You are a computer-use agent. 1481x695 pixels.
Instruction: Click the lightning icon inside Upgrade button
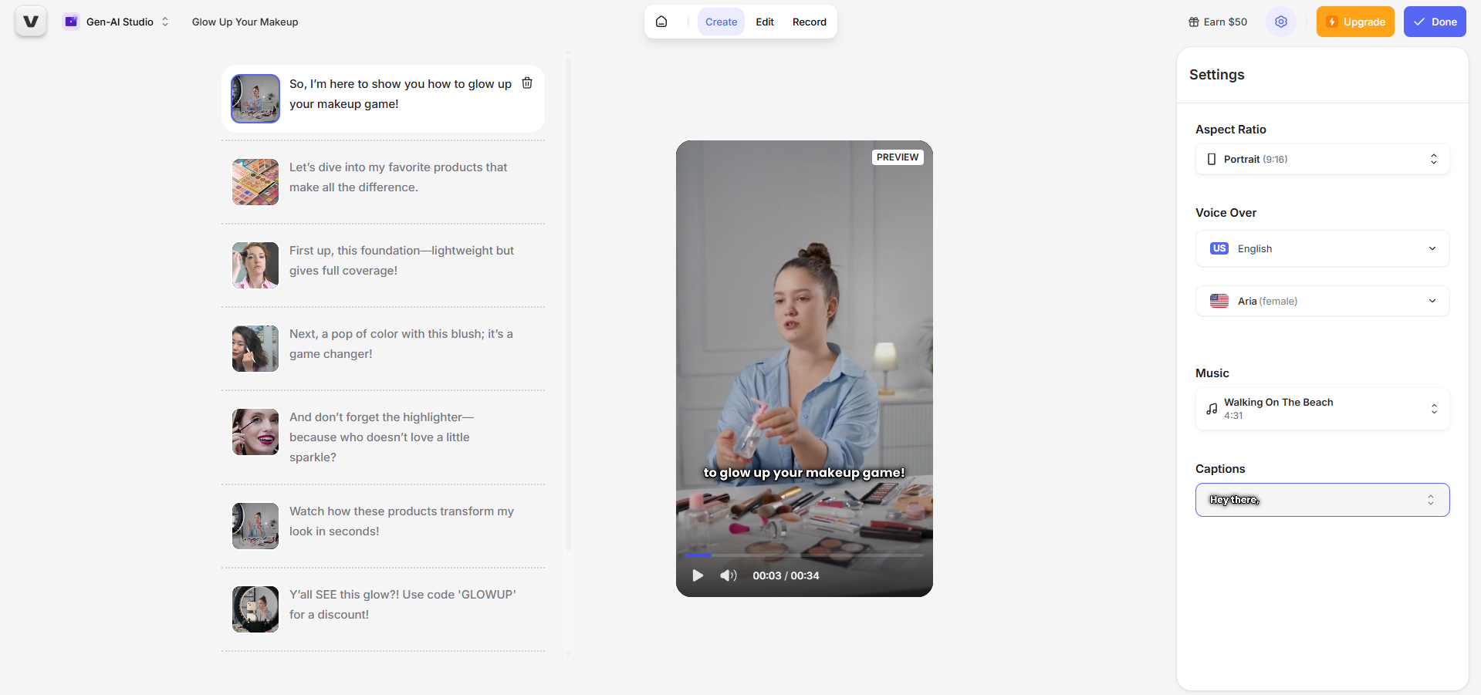pos(1333,22)
